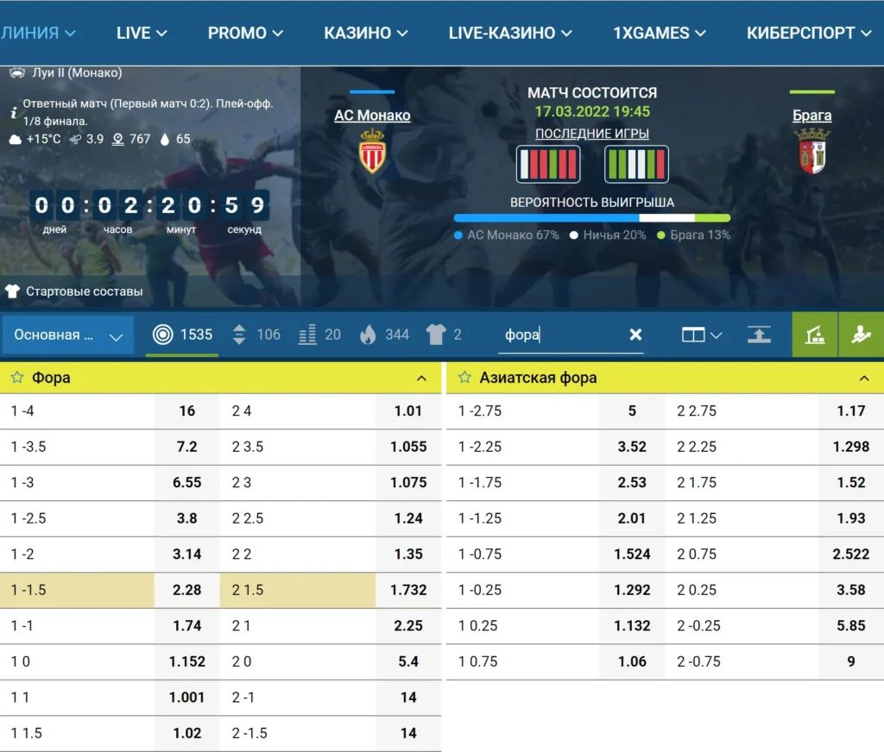This screenshot has width=884, height=752.
Task: Select Asian handicap 2 2.75 odds 1.17
Action: coord(850,411)
